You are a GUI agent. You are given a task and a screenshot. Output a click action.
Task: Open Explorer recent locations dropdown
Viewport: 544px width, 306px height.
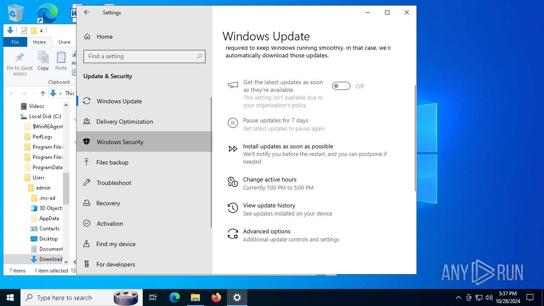[x=34, y=93]
